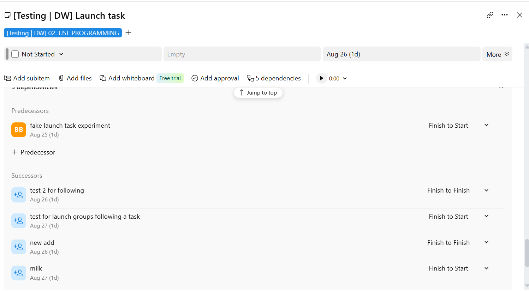Image resolution: width=529 pixels, height=291 pixels.
Task: Click the scrollbar down arrow
Action: click(527, 286)
